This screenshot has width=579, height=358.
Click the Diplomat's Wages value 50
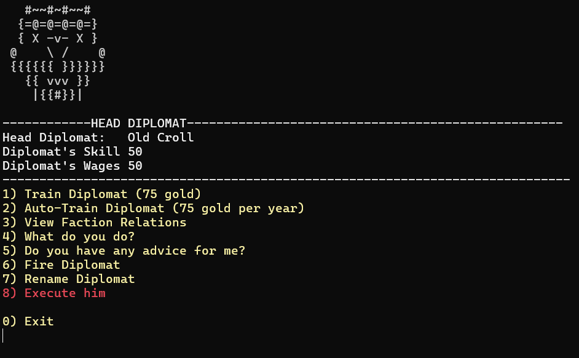[x=135, y=166]
